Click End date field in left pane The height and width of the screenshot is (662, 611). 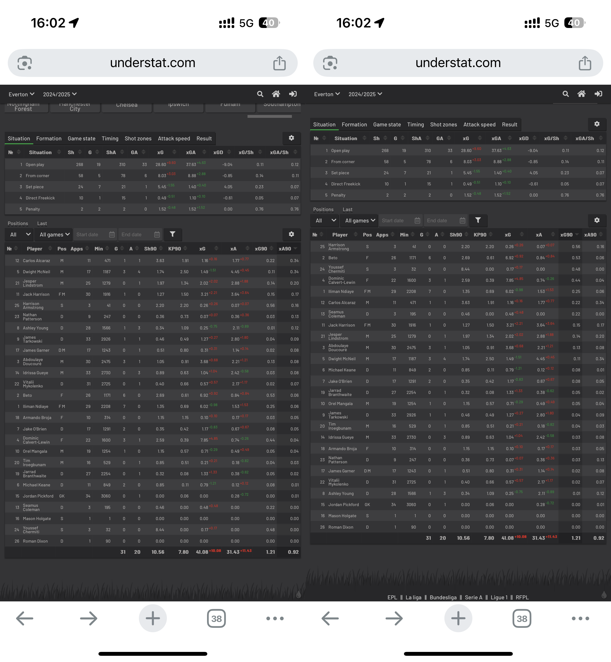coord(140,234)
